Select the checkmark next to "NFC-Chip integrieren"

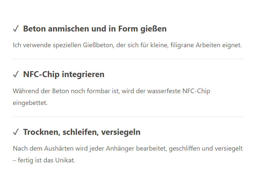point(16,75)
